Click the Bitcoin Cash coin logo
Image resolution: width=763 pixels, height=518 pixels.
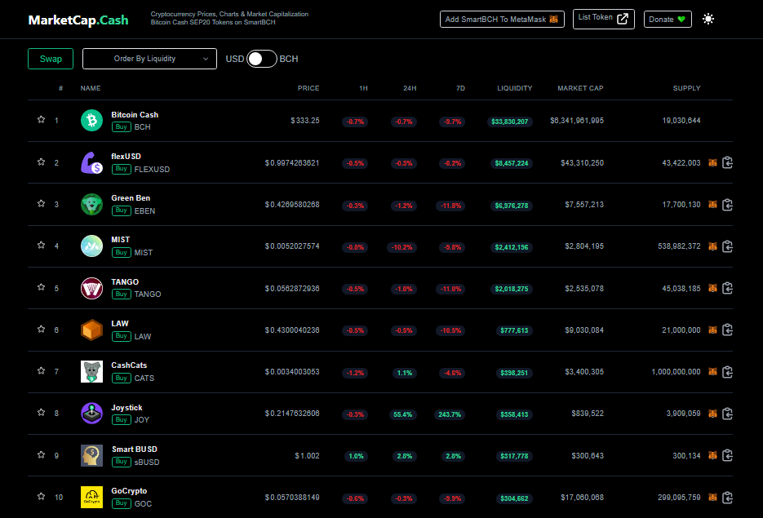pos(91,120)
